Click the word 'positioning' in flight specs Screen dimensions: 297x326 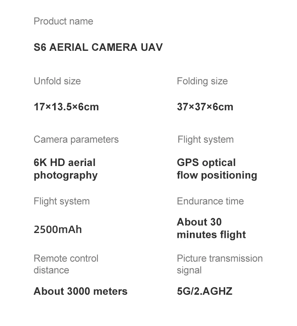coord(229,176)
